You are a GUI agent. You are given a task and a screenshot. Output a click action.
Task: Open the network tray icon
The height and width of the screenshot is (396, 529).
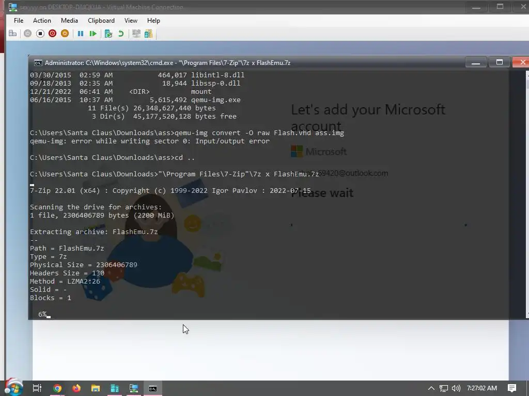point(444,388)
